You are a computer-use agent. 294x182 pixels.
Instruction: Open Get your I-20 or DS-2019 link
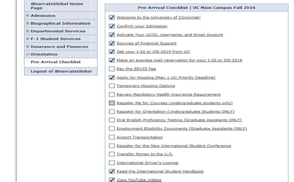pyautogui.click(x=153, y=52)
